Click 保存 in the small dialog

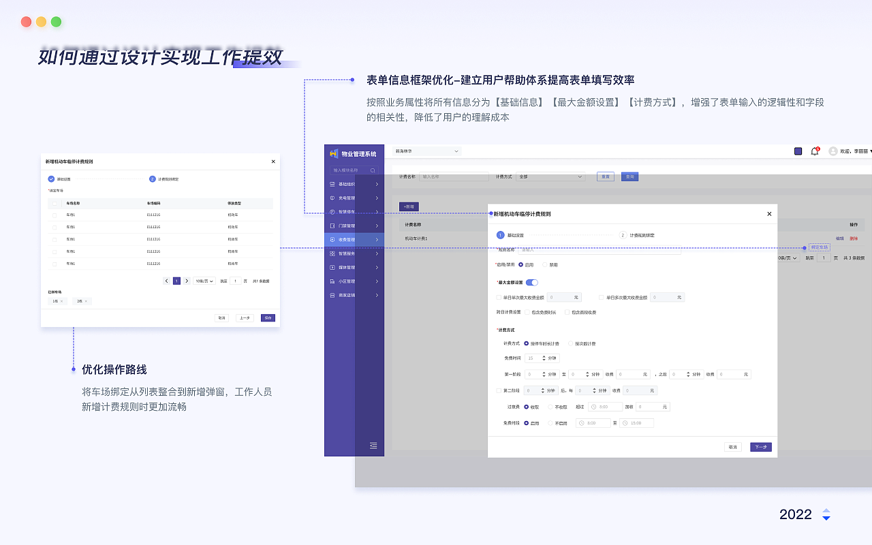[x=268, y=317]
